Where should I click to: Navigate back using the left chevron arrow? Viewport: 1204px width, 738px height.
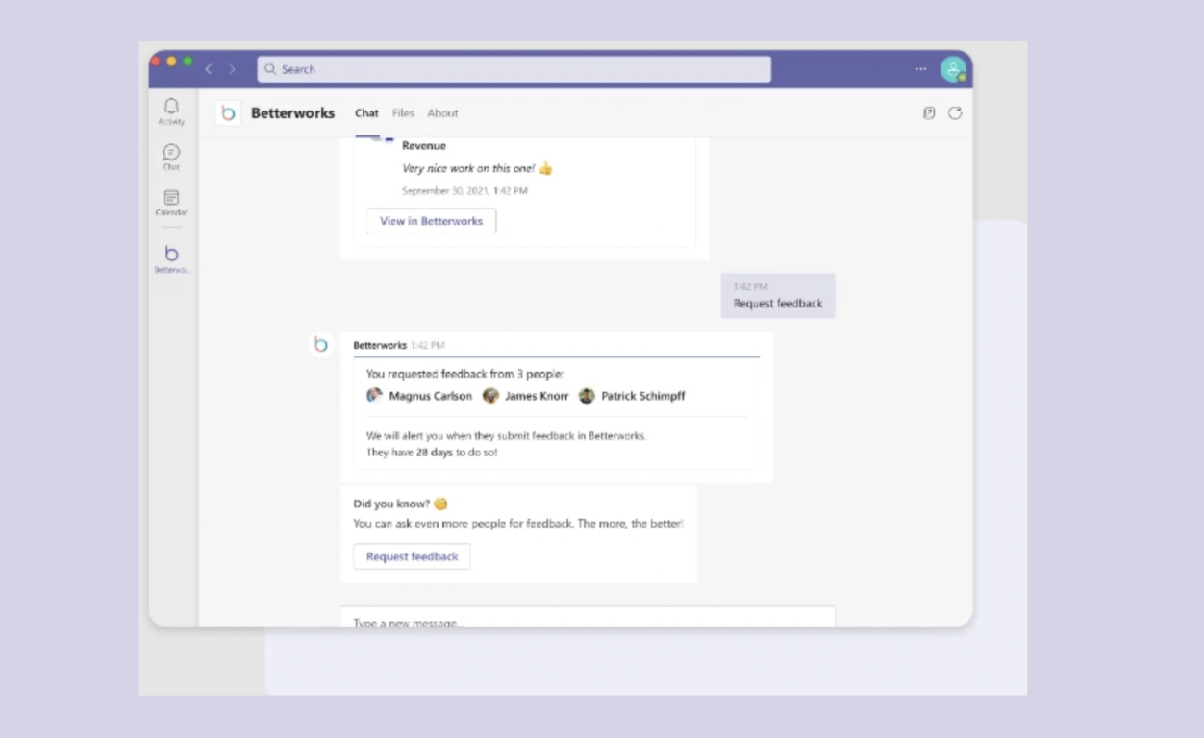[208, 69]
